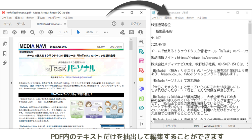Open ヘルプ(H) menu in Notepad
Viewport: 252px width, 140px height.
[202, 18]
